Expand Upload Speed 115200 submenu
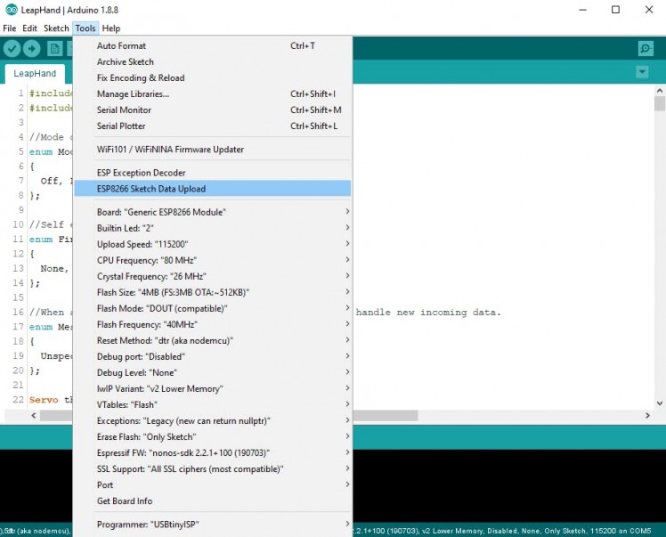 click(213, 244)
